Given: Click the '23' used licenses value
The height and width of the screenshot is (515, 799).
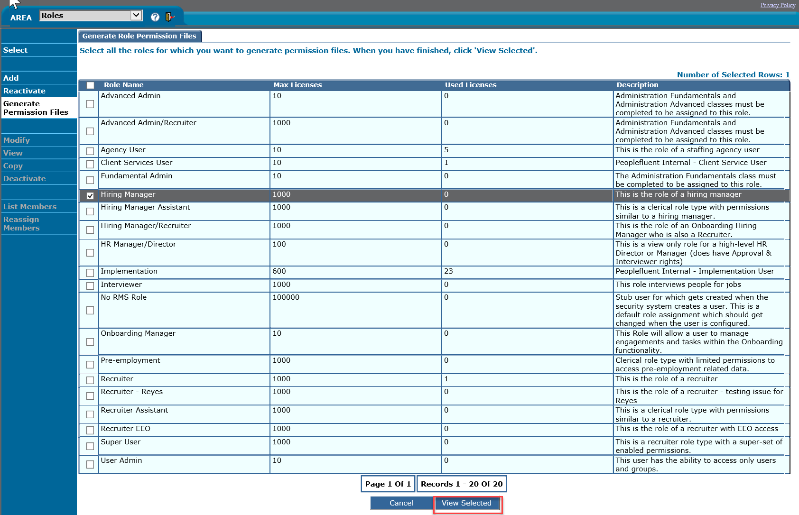Looking at the screenshot, I should (x=448, y=271).
